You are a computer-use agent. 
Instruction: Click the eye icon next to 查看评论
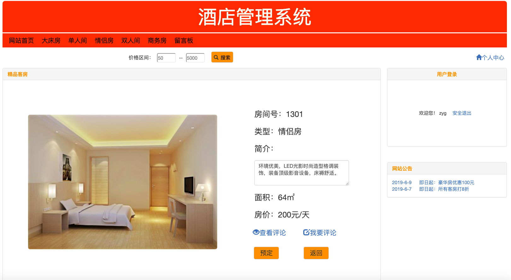(x=256, y=232)
